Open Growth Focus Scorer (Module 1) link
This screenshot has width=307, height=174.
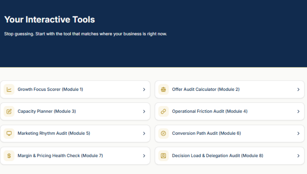tap(75, 89)
